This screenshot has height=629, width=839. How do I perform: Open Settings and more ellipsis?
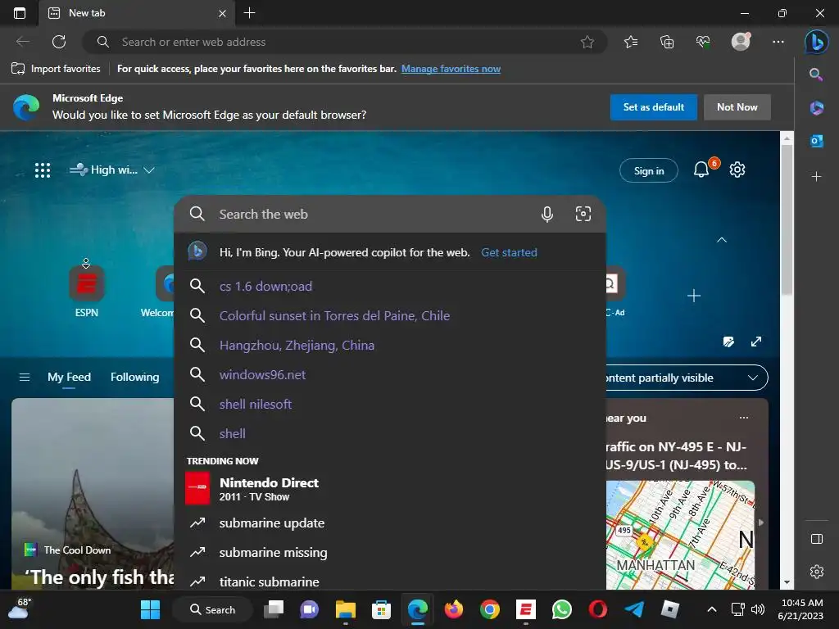click(778, 42)
